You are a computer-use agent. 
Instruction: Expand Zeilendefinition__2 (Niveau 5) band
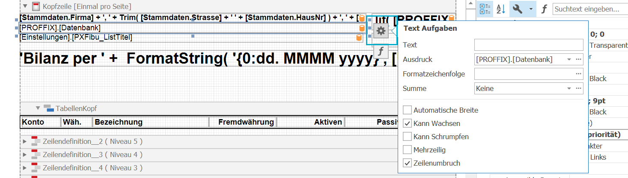(x=24, y=141)
